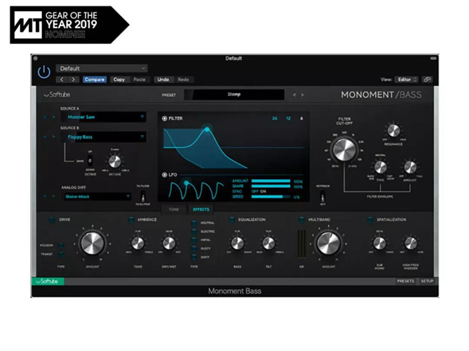Select the Filter view radio button
469x351 pixels.
(x=164, y=118)
